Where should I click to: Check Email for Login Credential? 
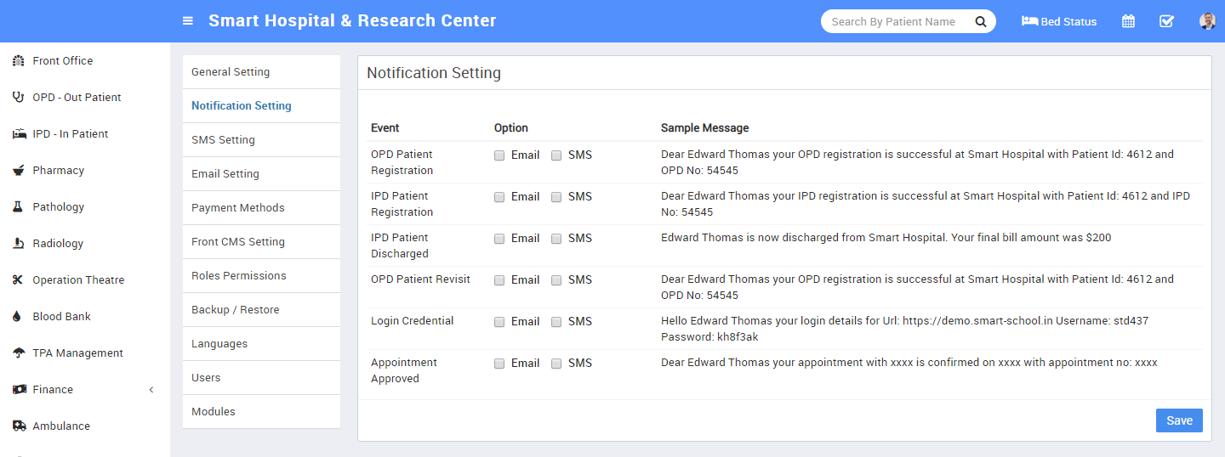point(499,322)
